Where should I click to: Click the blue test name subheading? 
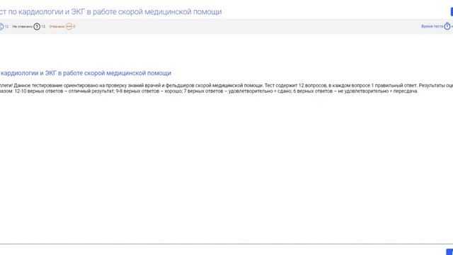[86, 73]
